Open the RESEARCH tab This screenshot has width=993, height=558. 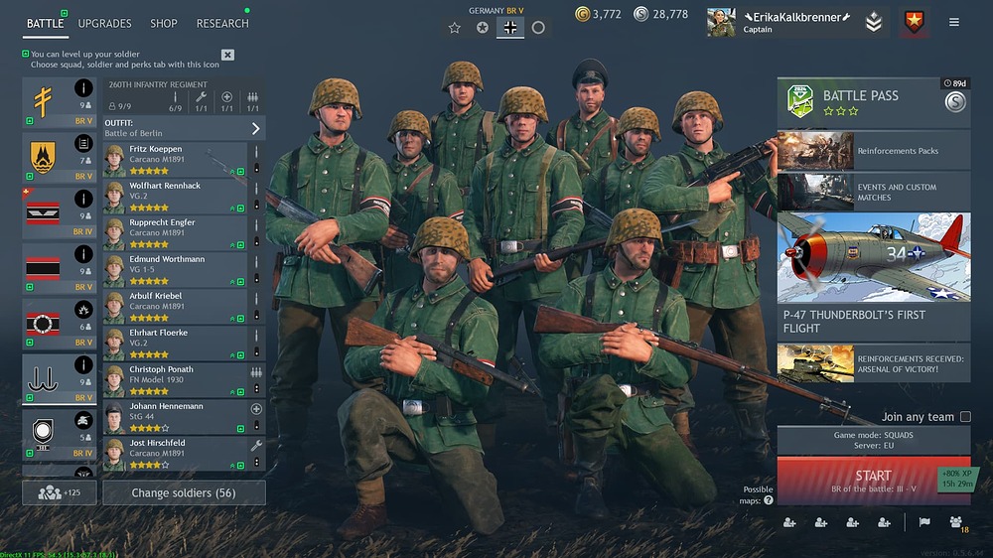[222, 24]
